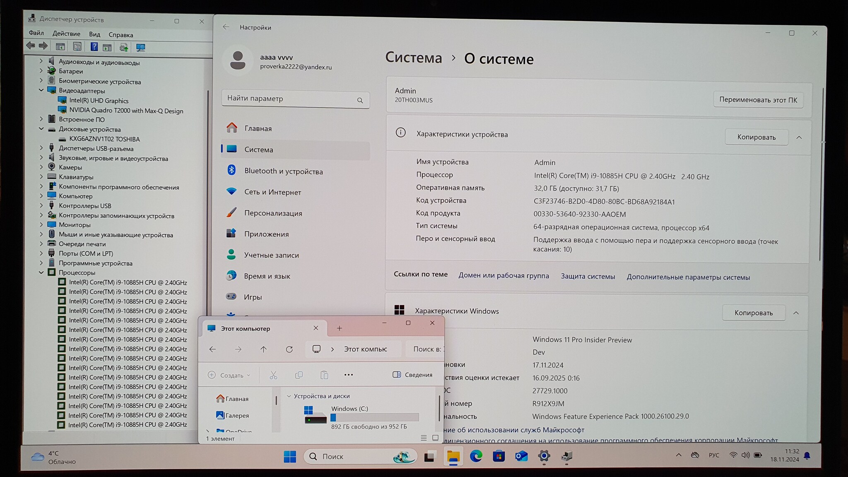Click scan for hardware changes monitor icon
This screenshot has width=848, height=477.
point(141,47)
